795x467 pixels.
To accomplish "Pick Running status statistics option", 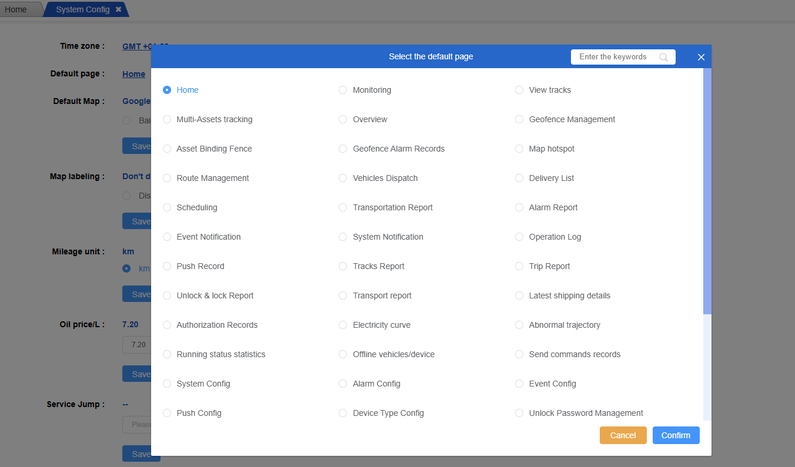I will pos(167,354).
